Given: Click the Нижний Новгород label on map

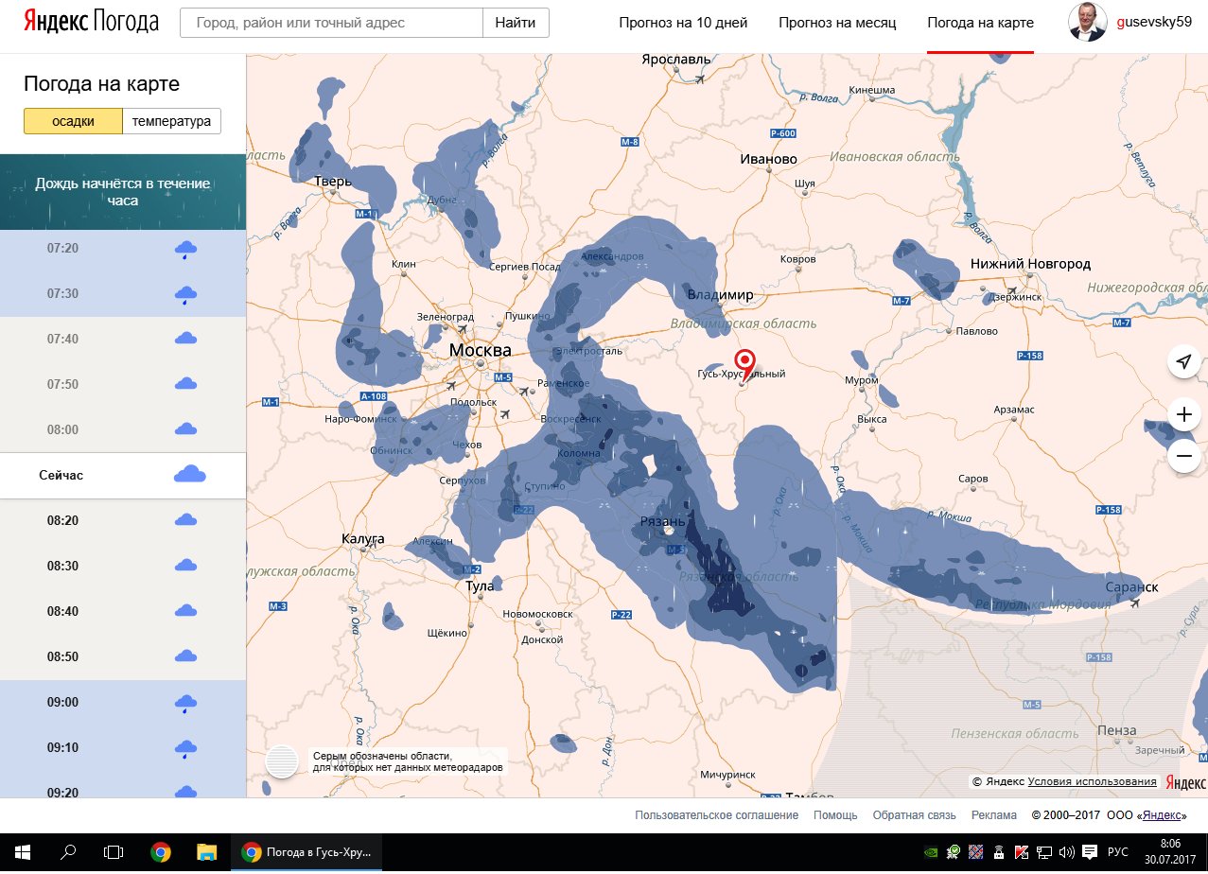Looking at the screenshot, I should (x=1030, y=264).
